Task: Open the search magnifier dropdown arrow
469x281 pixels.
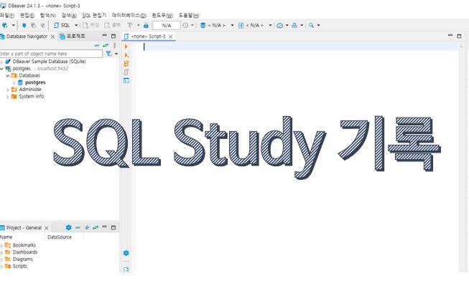Action: [319, 25]
